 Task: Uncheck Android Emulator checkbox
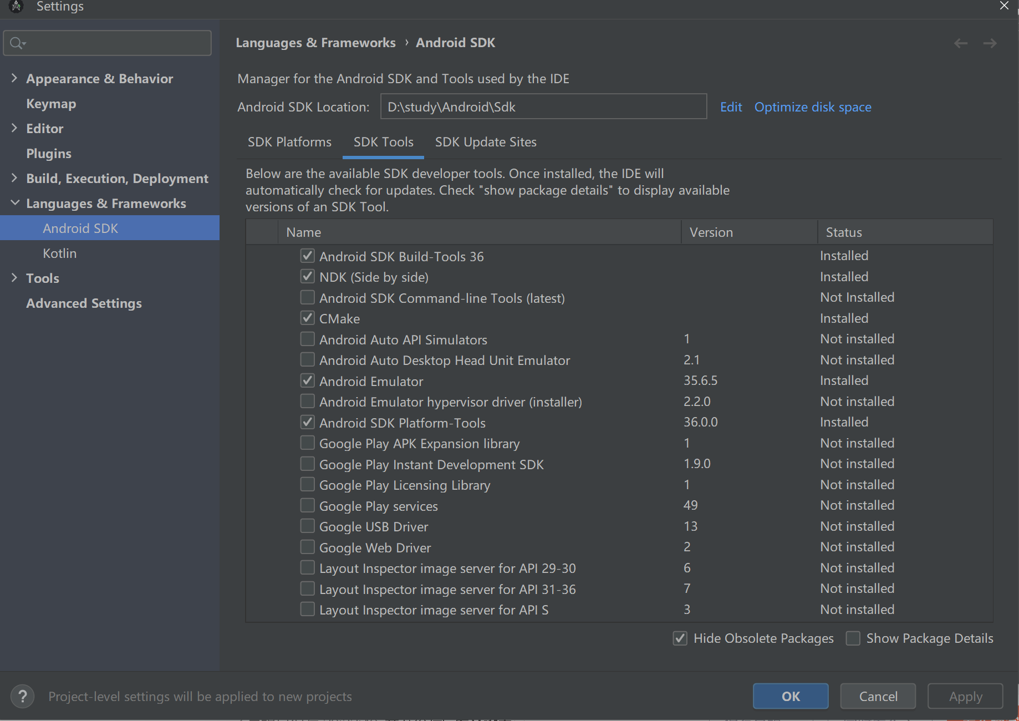[307, 380]
